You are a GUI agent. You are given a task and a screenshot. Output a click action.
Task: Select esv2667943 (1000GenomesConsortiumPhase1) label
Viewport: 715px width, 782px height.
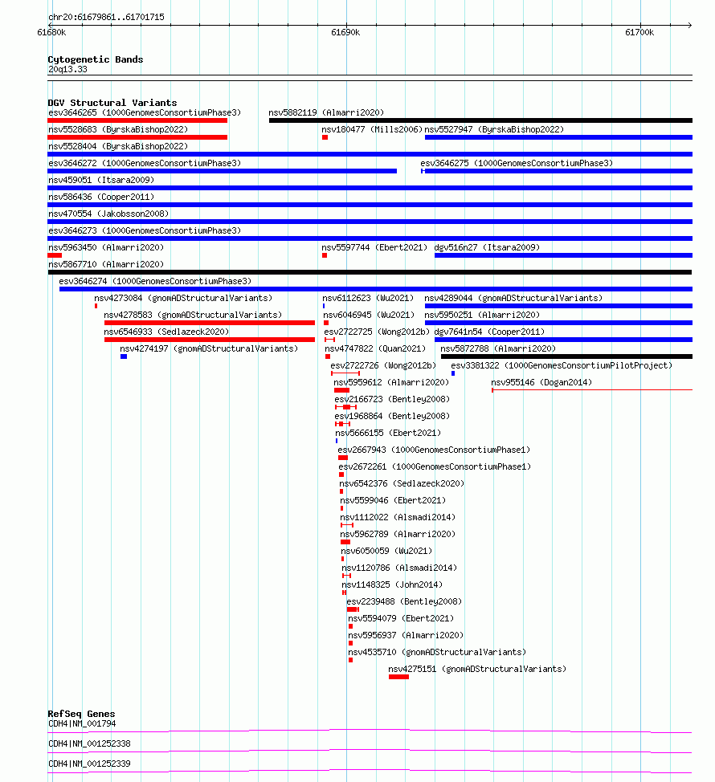click(x=434, y=450)
